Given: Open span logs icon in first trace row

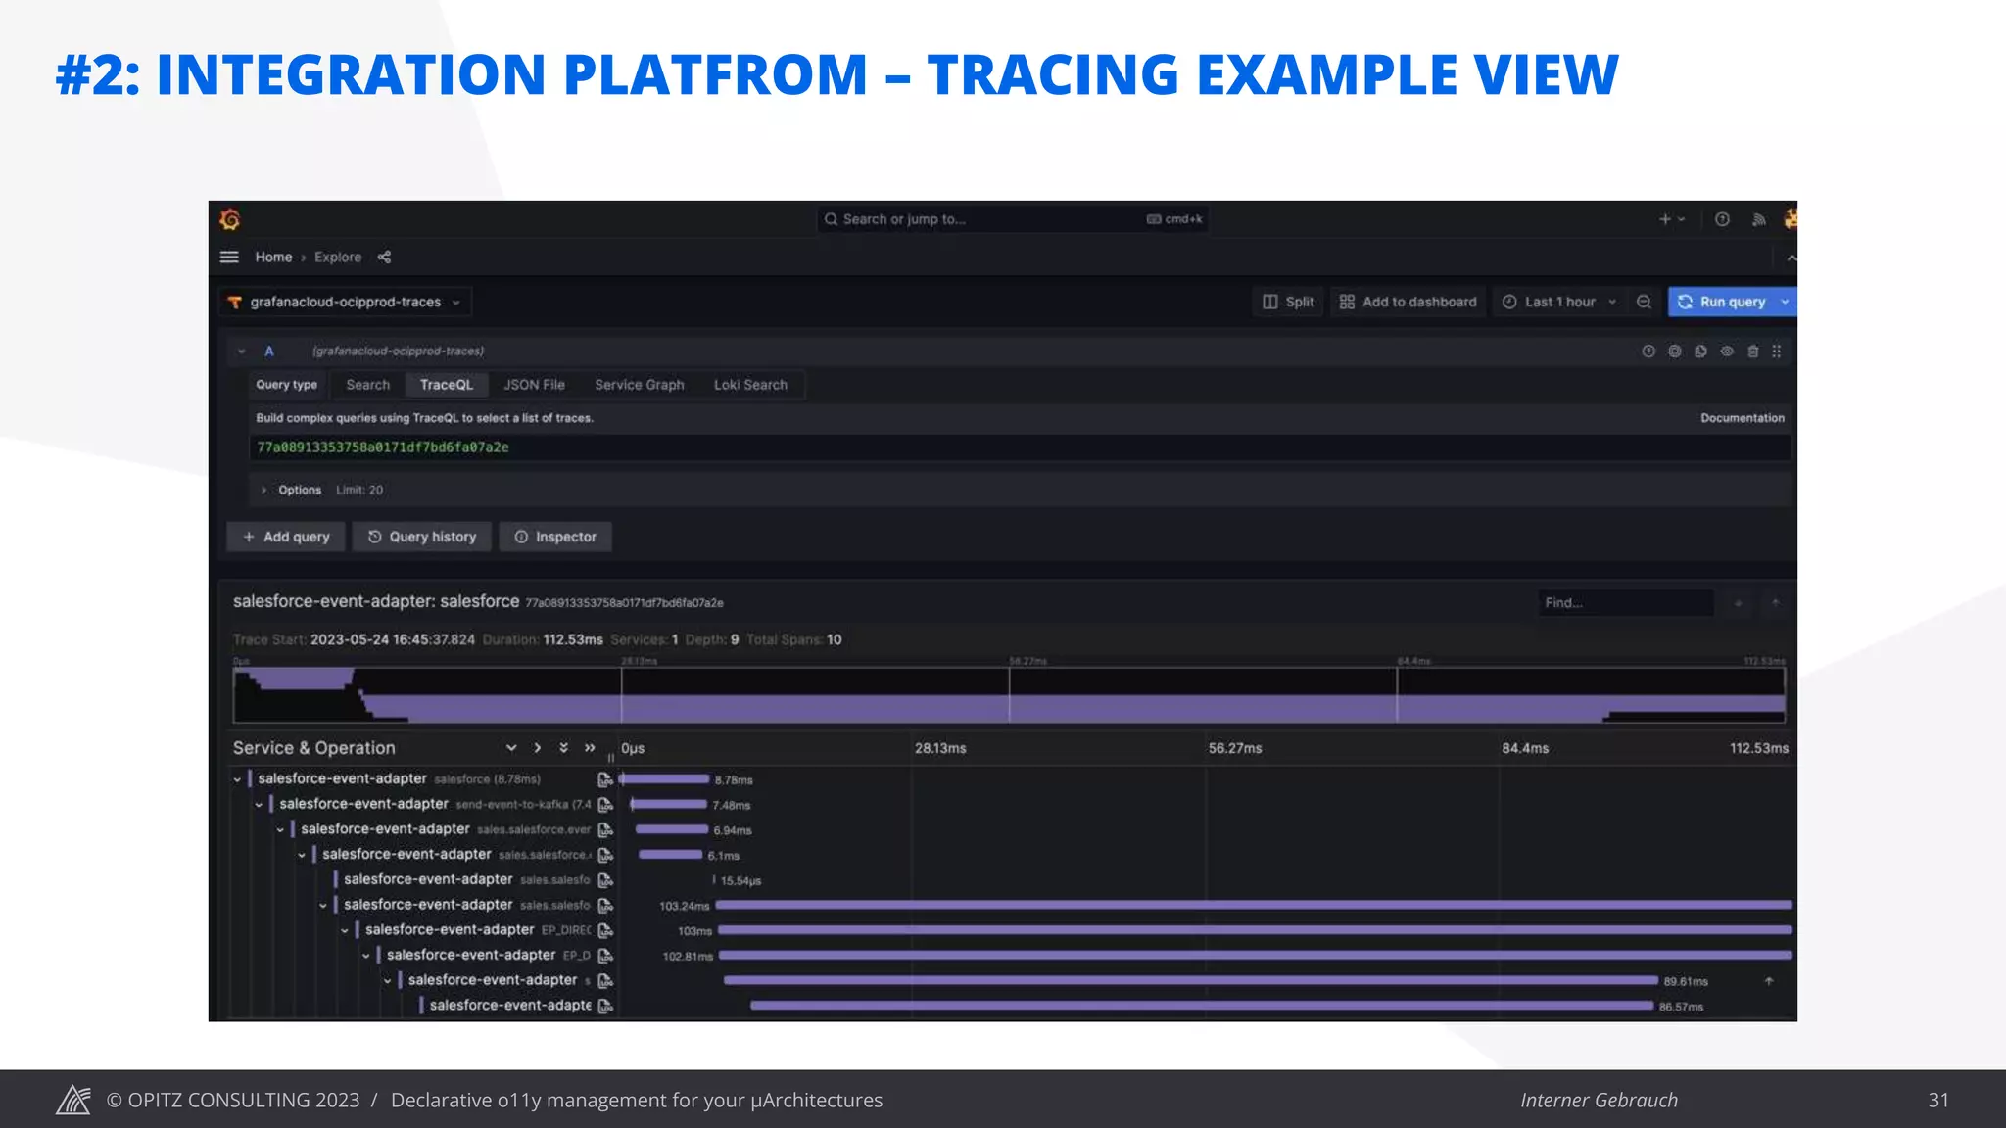Looking at the screenshot, I should click(605, 779).
